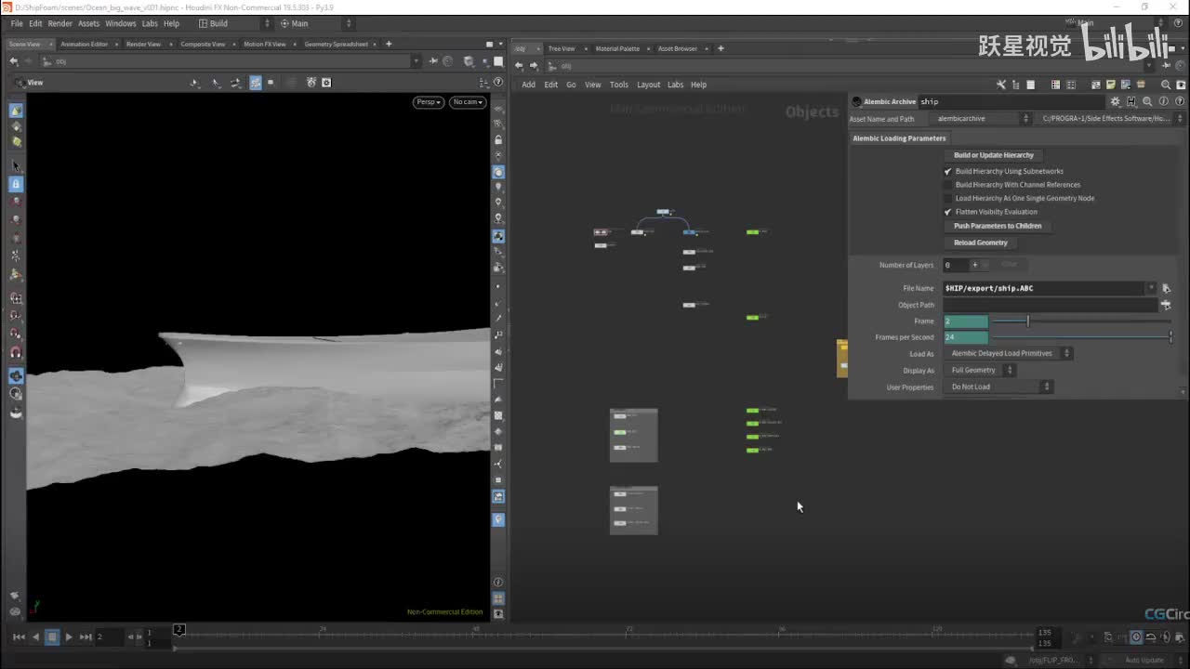Screen dimensions: 1190x669
Task: Open the User Properties dropdown
Action: coord(999,387)
